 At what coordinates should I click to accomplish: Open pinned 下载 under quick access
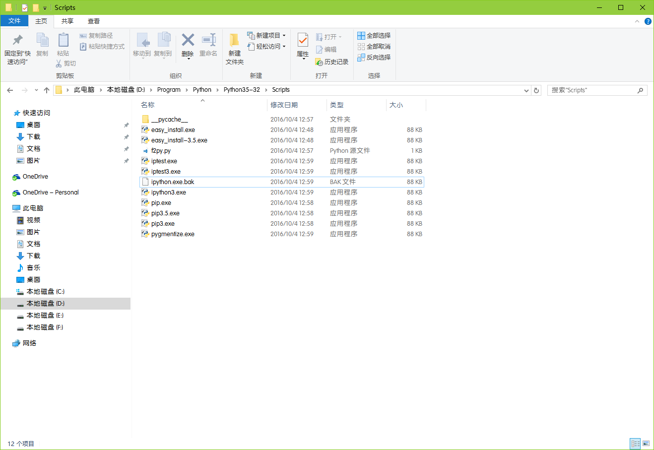click(33, 137)
